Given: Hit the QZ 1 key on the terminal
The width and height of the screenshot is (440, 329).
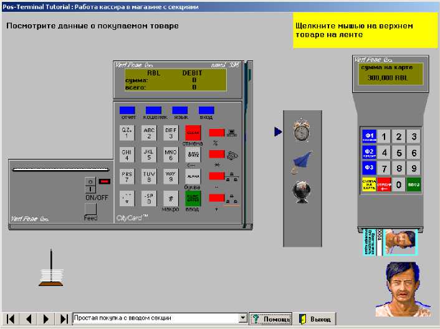Looking at the screenshot, I should click(x=127, y=133).
